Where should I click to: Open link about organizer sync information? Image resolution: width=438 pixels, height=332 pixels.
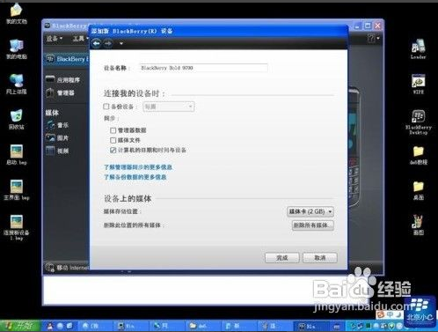click(138, 167)
